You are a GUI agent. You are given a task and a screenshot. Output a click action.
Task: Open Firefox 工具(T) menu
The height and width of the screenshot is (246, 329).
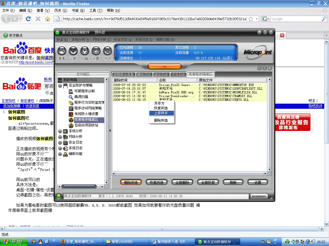tap(96, 11)
